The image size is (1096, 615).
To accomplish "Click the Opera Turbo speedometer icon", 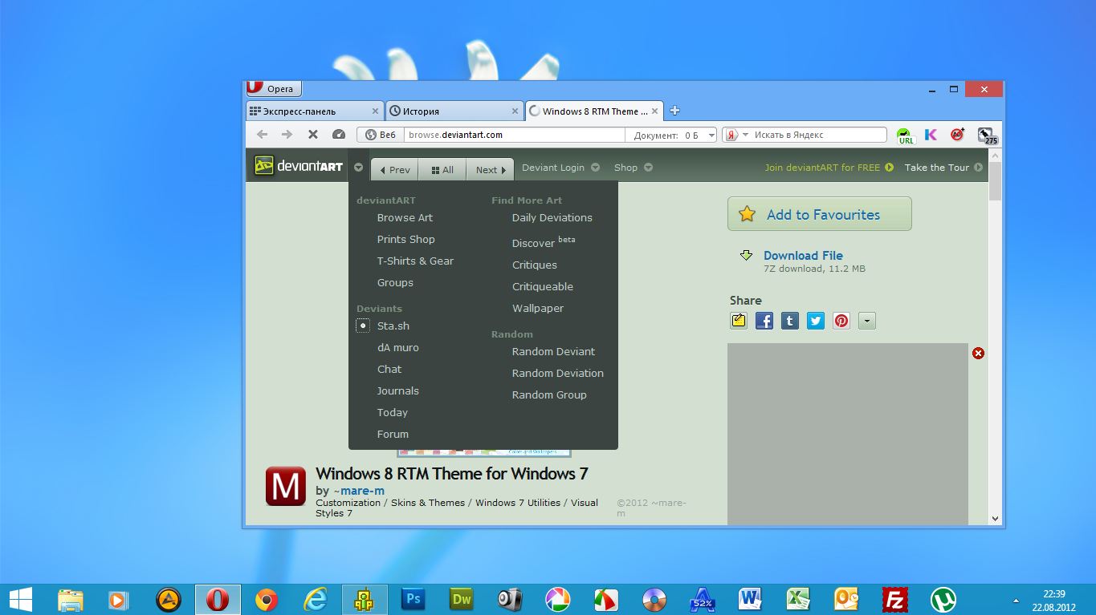I will point(339,135).
